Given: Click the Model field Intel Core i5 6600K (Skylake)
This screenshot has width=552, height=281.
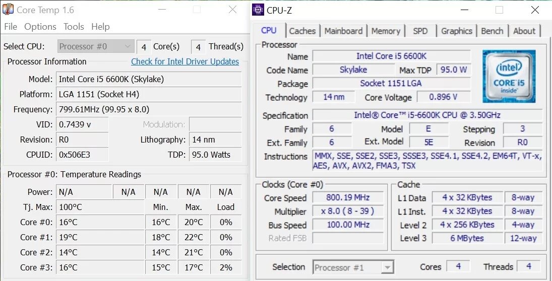Looking at the screenshot, I should click(x=149, y=79).
